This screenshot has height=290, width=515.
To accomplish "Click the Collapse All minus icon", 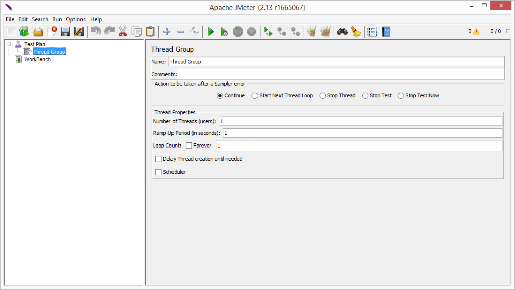I will coord(181,32).
